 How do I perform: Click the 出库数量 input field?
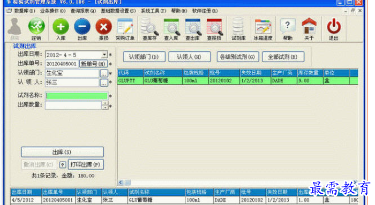[x=73, y=105]
